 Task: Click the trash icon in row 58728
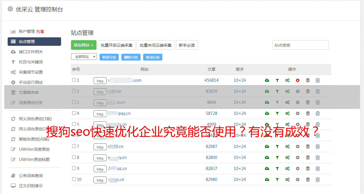[318, 113]
